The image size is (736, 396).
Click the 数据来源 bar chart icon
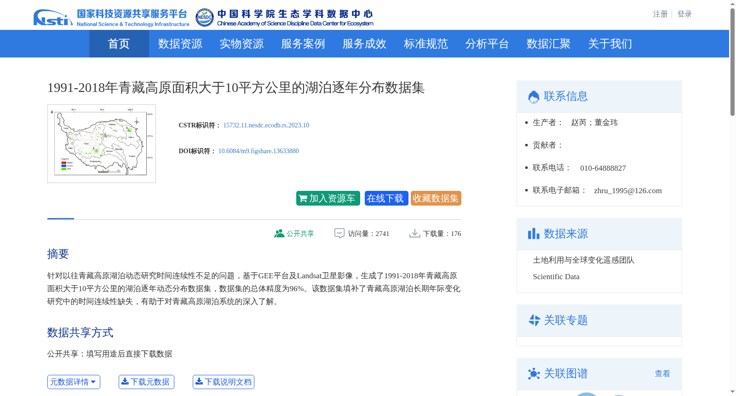[x=534, y=234]
